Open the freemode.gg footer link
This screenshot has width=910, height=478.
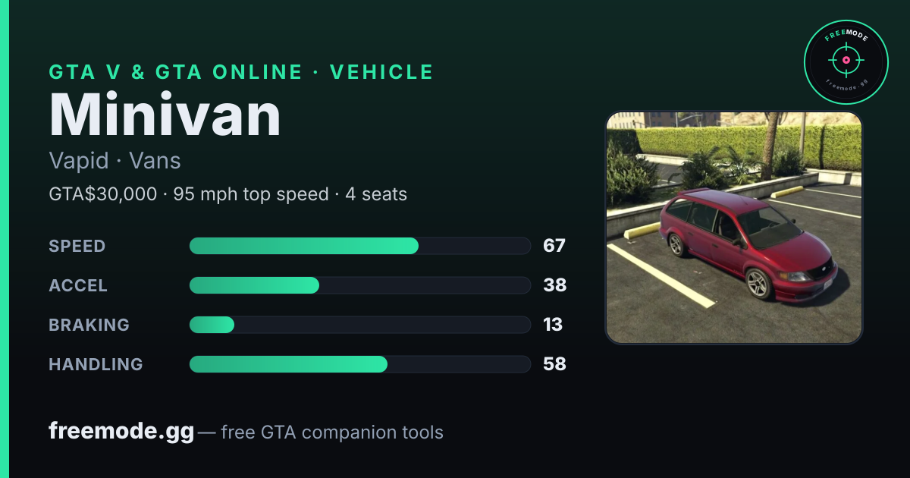tap(121, 432)
